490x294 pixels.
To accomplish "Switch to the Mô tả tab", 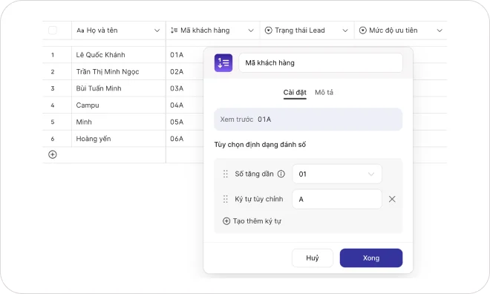I will tap(324, 93).
